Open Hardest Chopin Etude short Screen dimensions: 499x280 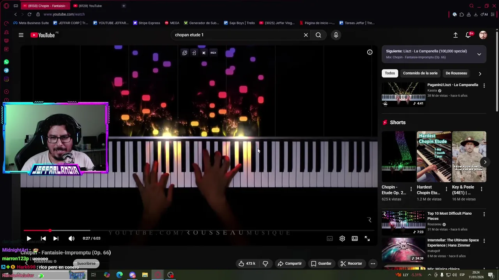(x=434, y=157)
